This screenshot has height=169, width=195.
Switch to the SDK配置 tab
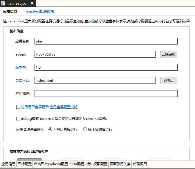pos(77,164)
